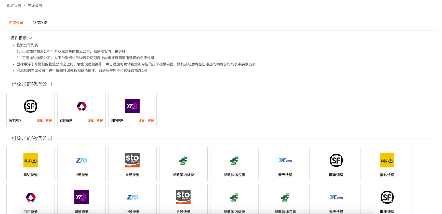Screen dimensions: 442x214
Task: Click the 操作提示 title text
Action: (x=19, y=38)
